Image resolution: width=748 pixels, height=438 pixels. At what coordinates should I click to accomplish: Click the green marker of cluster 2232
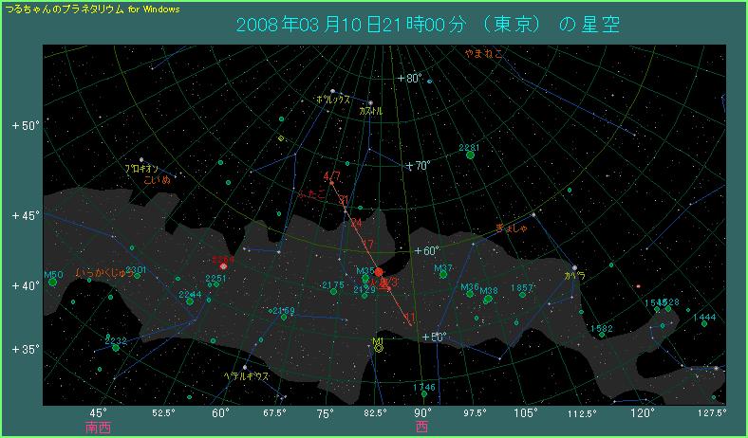click(115, 347)
